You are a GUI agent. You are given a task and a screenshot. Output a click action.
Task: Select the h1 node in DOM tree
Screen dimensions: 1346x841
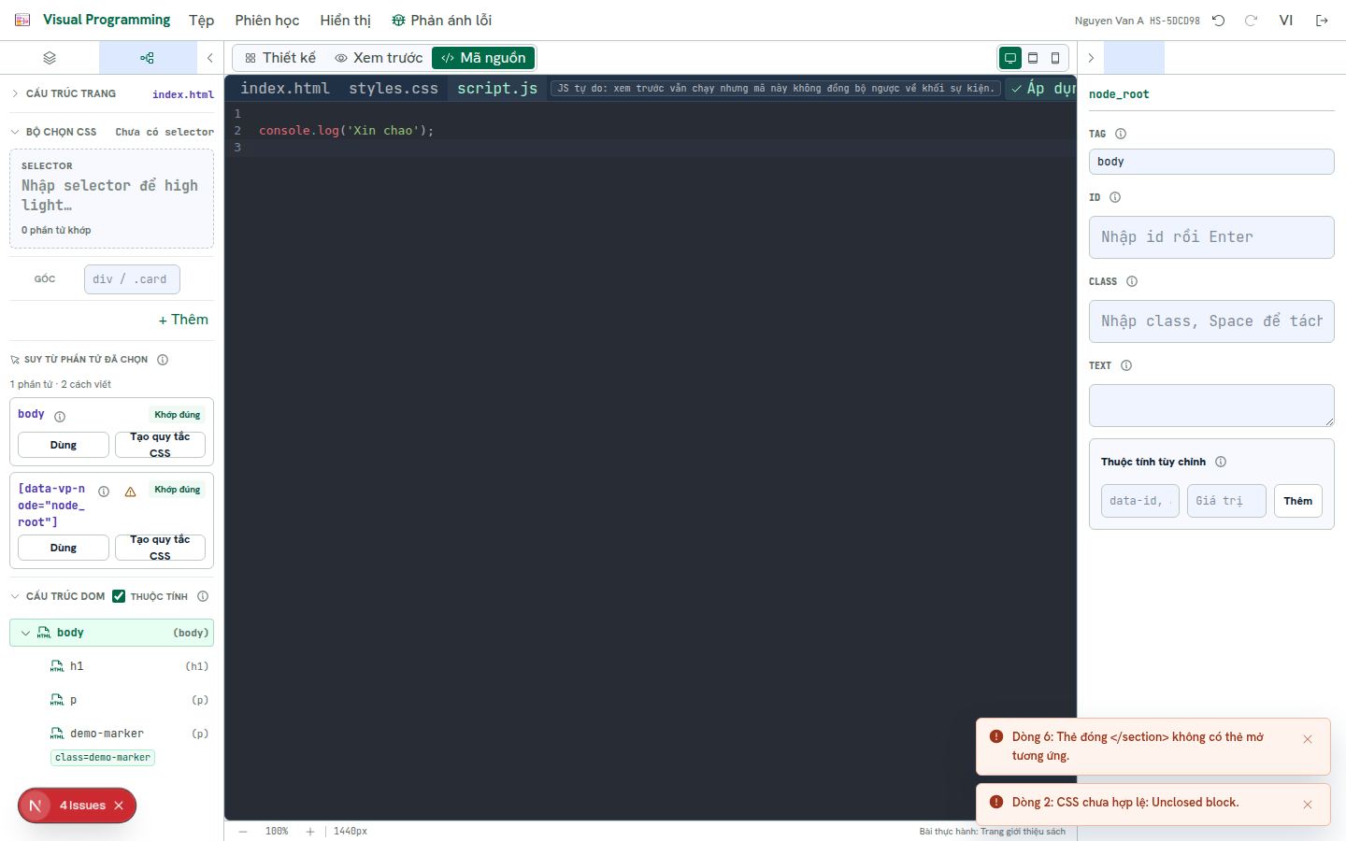coord(111,666)
